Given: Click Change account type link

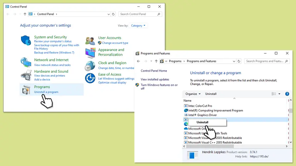Looking at the screenshot, I should tap(115, 43).
